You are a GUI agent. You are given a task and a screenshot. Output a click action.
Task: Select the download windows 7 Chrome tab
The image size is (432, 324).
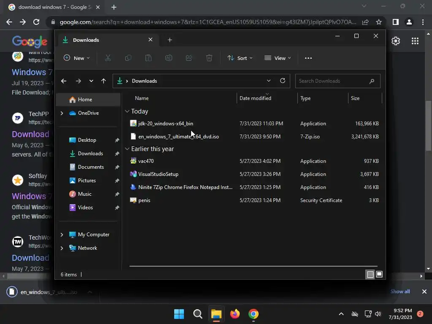54,7
